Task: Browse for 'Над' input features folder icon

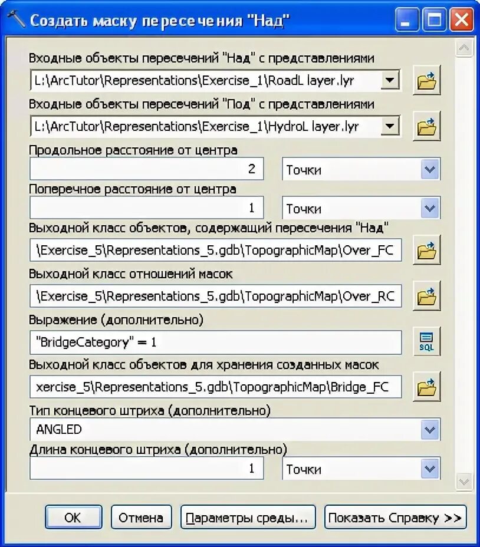Action: (426, 80)
